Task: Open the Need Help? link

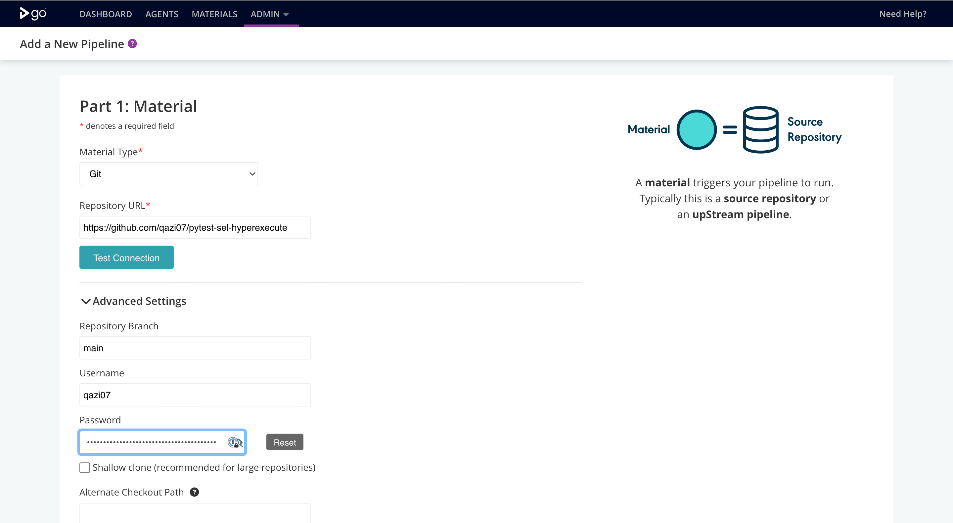Action: (902, 14)
